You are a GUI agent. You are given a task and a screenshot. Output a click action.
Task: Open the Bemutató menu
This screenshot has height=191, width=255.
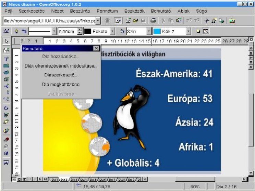coord(161,11)
